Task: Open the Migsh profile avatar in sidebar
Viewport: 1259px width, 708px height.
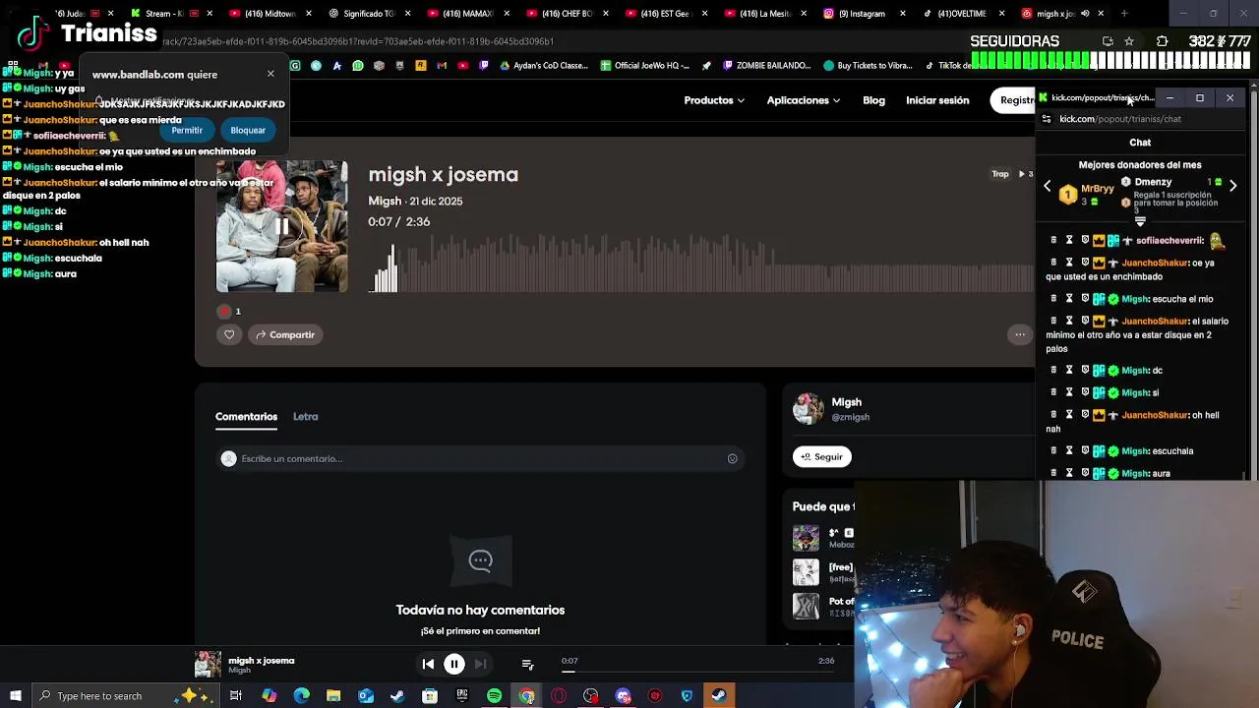Action: coord(809,409)
